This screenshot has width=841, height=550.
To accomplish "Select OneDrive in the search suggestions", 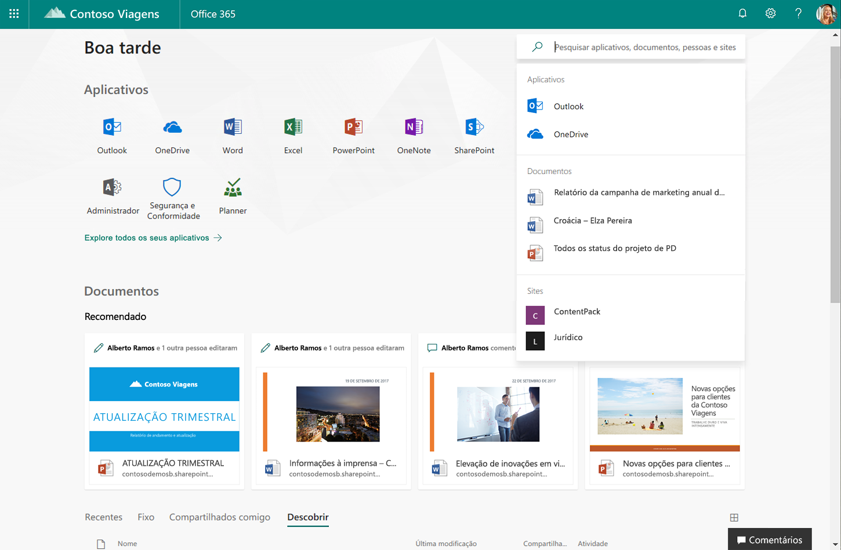I will tap(630, 134).
